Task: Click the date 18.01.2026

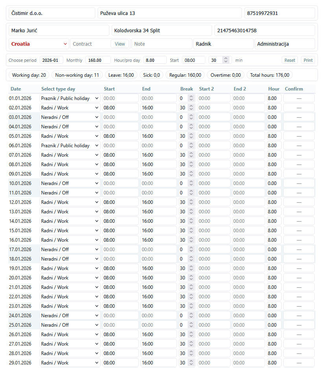Action: coord(20,259)
